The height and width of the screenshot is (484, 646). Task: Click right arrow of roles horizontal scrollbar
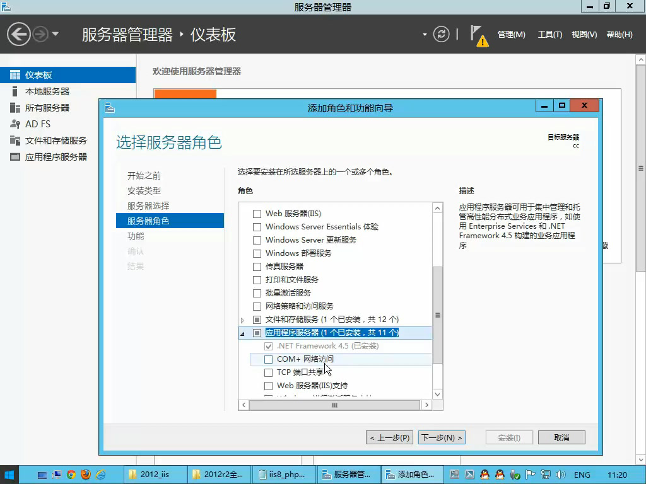[x=426, y=405]
